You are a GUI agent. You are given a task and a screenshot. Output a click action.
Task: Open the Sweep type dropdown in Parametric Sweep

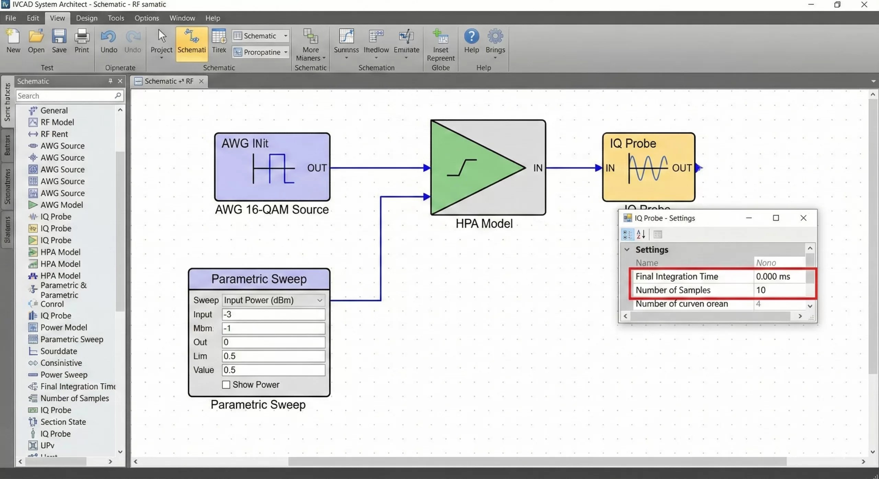[x=319, y=300]
